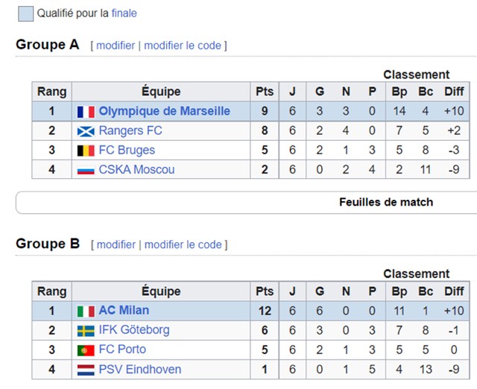Click the Swedish flag beside IFK Göteborg

click(86, 330)
